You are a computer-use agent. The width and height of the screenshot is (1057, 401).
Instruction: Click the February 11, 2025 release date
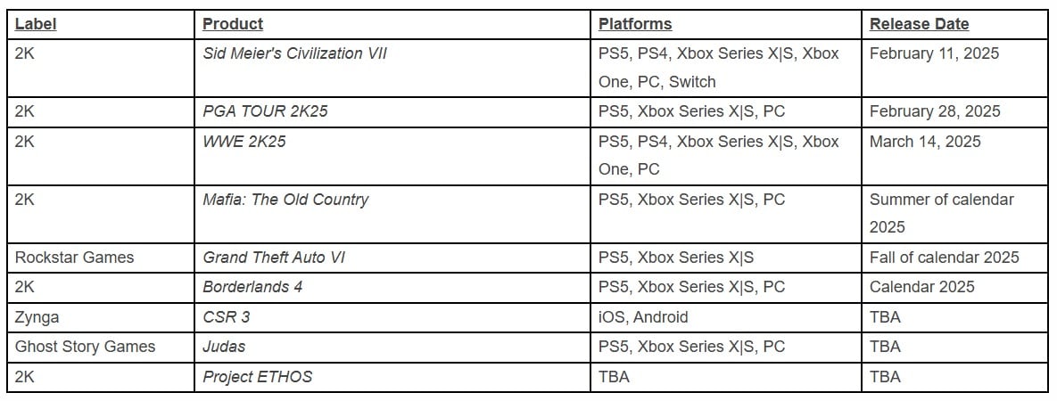(934, 53)
